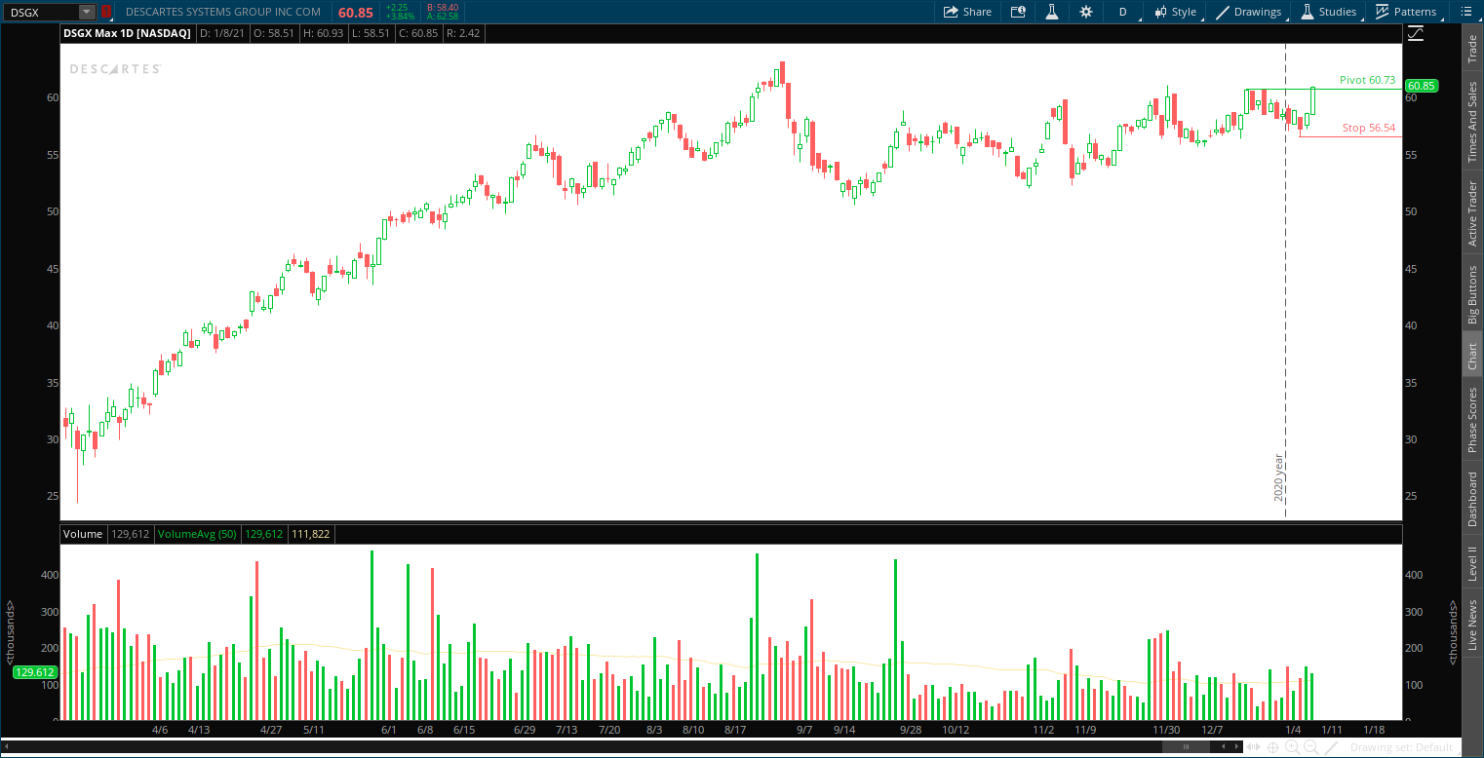The width and height of the screenshot is (1484, 758).
Task: Click the Patterns chart icon
Action: [x=1383, y=12]
